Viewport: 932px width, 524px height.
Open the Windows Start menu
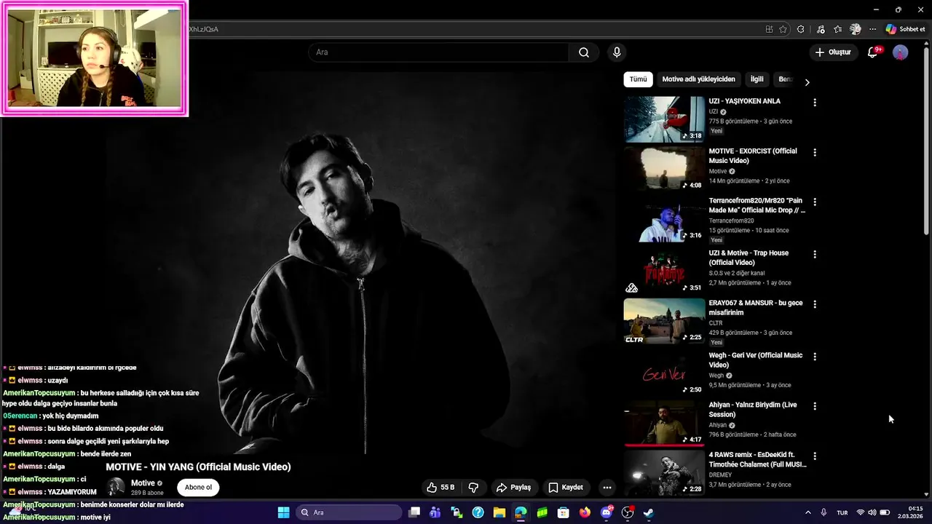point(283,512)
